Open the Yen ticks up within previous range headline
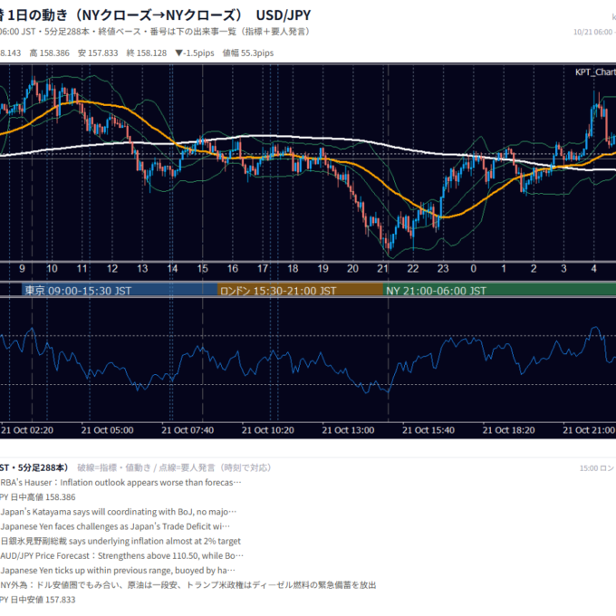Viewport: 616px width, 616px height. point(118,571)
